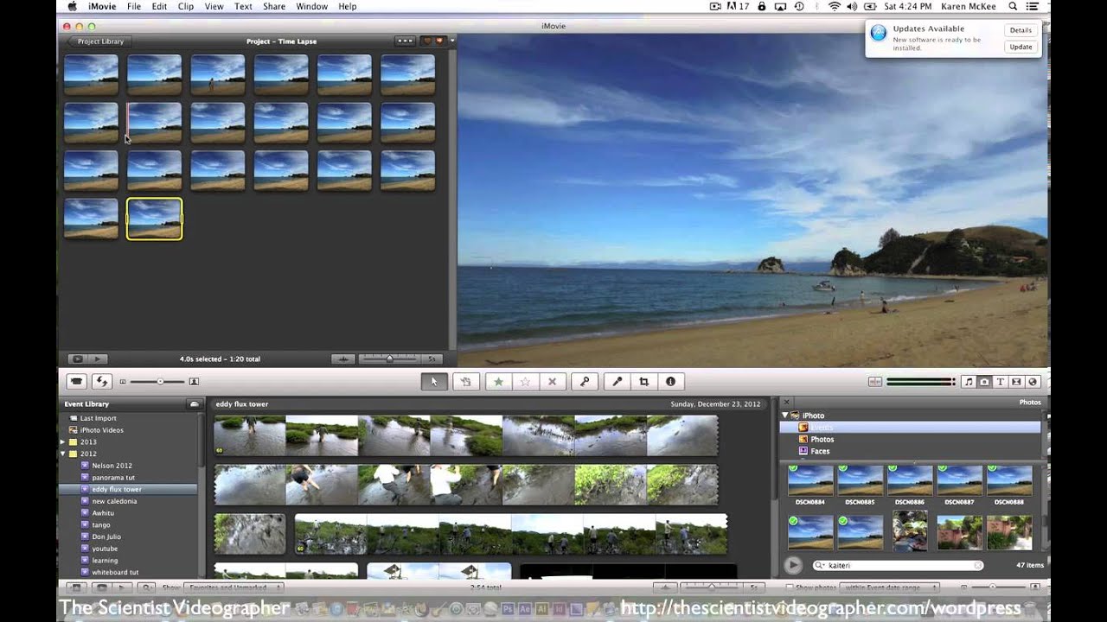The height and width of the screenshot is (622, 1107).
Task: Open the Window menu
Action: coord(312,6)
